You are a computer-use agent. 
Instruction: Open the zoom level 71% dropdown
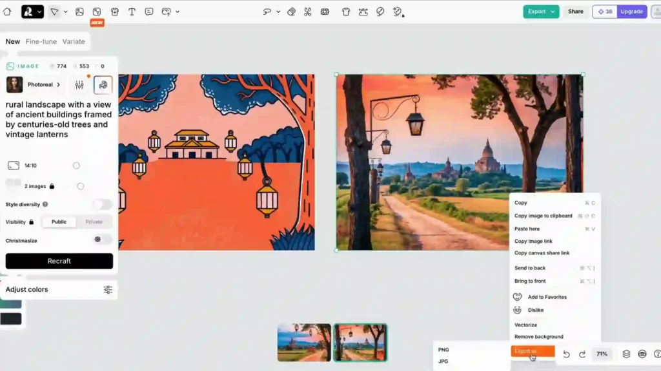click(602, 354)
